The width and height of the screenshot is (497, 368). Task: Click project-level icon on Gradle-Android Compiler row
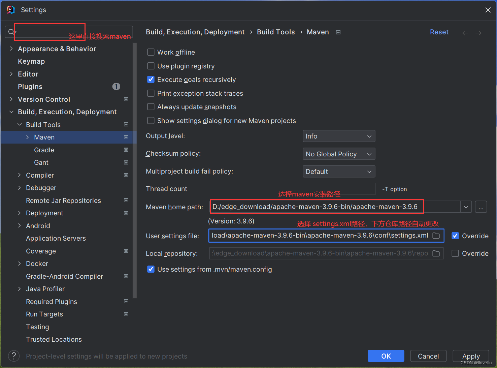(126, 276)
